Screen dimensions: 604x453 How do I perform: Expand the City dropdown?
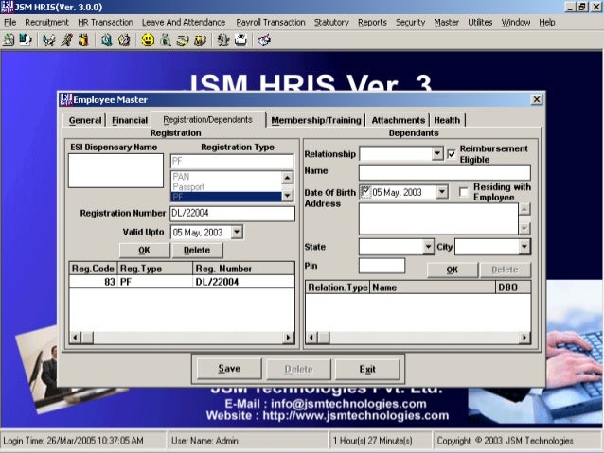524,246
